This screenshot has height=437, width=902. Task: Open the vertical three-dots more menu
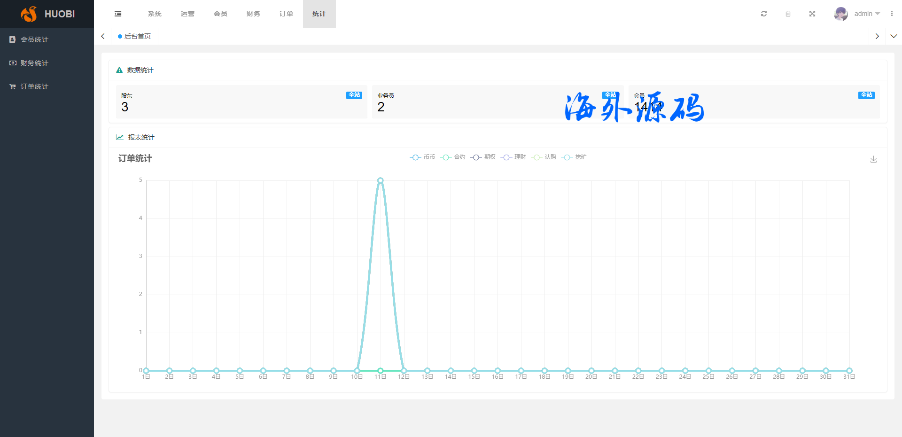pos(892,14)
